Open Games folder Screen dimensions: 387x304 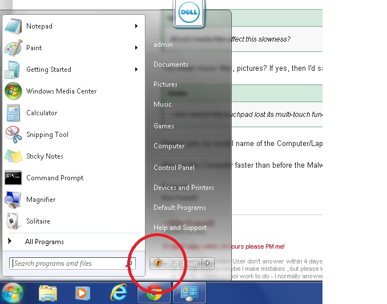tap(164, 126)
